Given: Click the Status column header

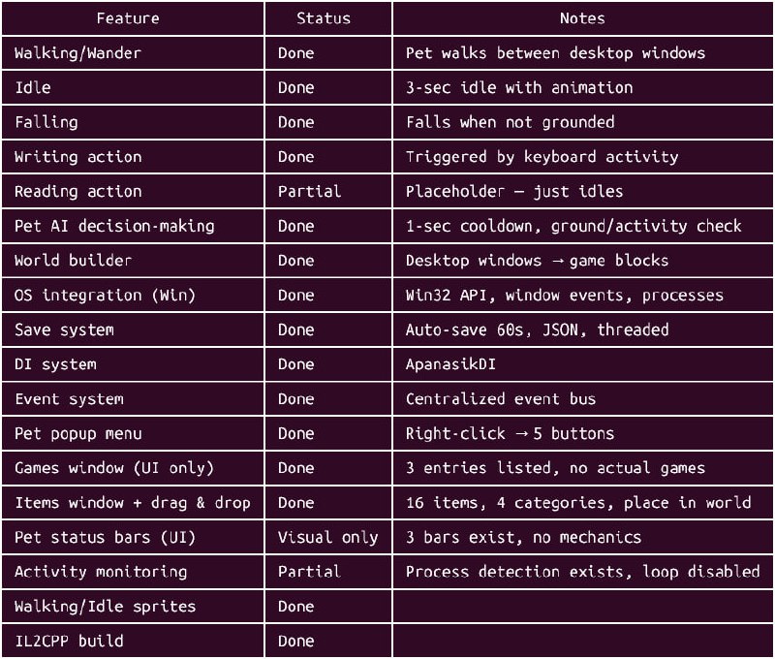Looking at the screenshot, I should click(324, 18).
